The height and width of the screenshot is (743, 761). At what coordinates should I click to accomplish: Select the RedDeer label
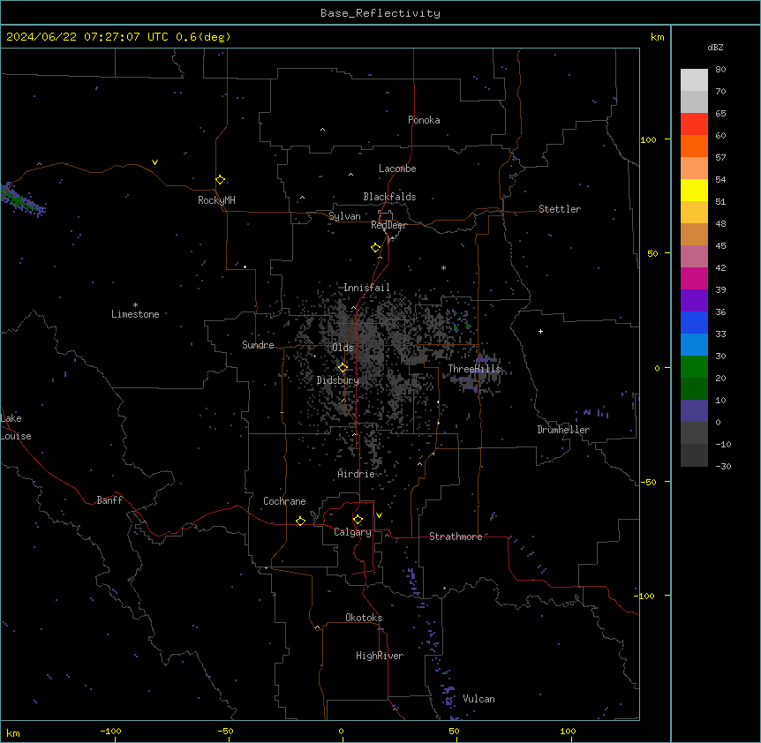pyautogui.click(x=388, y=225)
